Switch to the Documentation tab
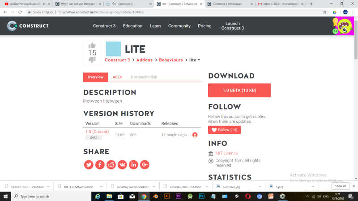Image resolution: width=358 pixels, height=201 pixels. coord(144,77)
